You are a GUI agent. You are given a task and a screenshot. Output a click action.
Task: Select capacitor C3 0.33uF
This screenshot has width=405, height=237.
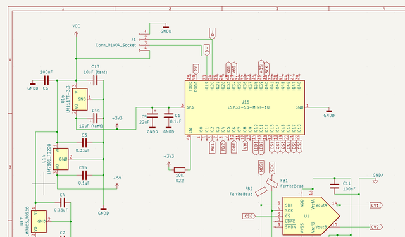84,142
